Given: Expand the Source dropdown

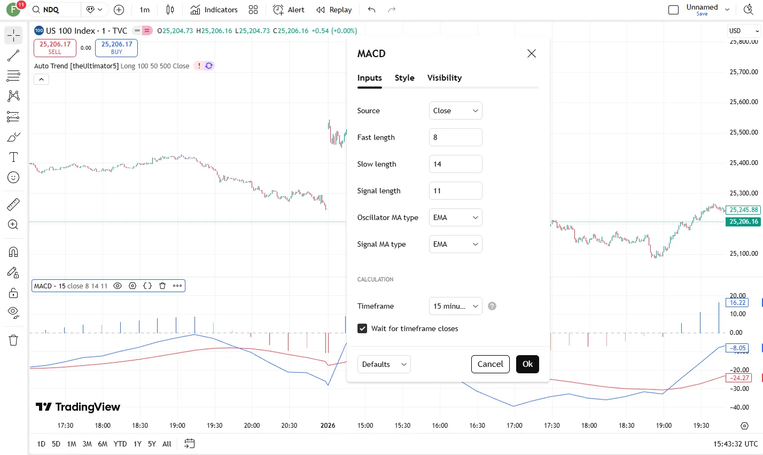Looking at the screenshot, I should click(x=455, y=111).
